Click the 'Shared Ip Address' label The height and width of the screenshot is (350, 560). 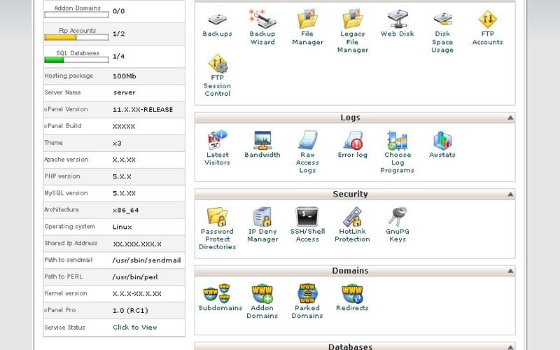pos(71,243)
